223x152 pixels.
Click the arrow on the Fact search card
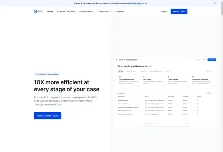[x=163, y=86]
